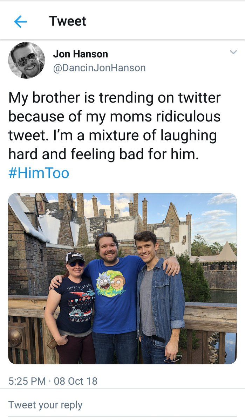Open the tweet options chevron menu
245x420 pixels.
[233, 52]
